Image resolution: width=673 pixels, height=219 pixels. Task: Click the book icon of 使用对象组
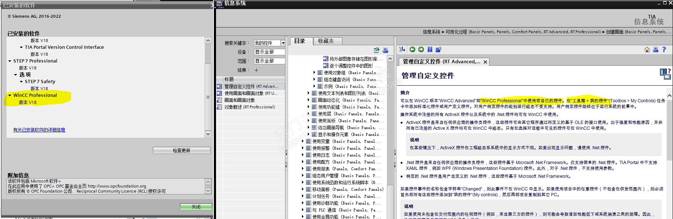point(320,73)
